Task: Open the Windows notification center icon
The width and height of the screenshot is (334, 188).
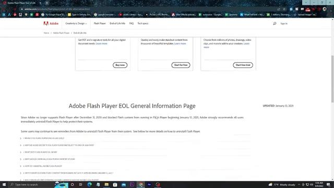Action: click(328, 184)
